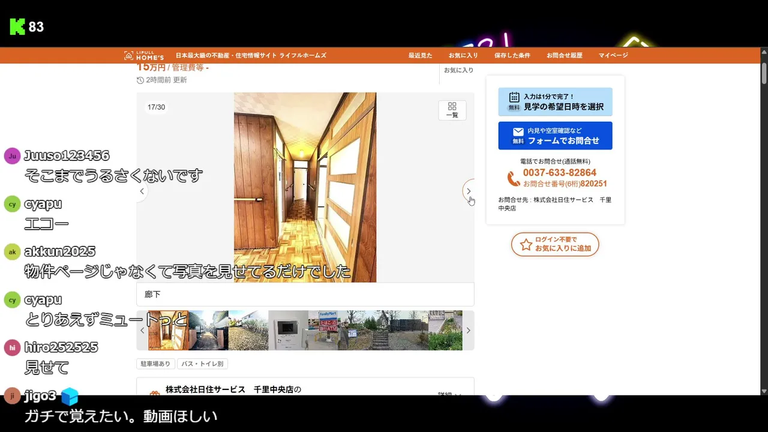The image size is (768, 432).
Task: Click Juuso123456's Ju avatar
Action: coord(12,156)
